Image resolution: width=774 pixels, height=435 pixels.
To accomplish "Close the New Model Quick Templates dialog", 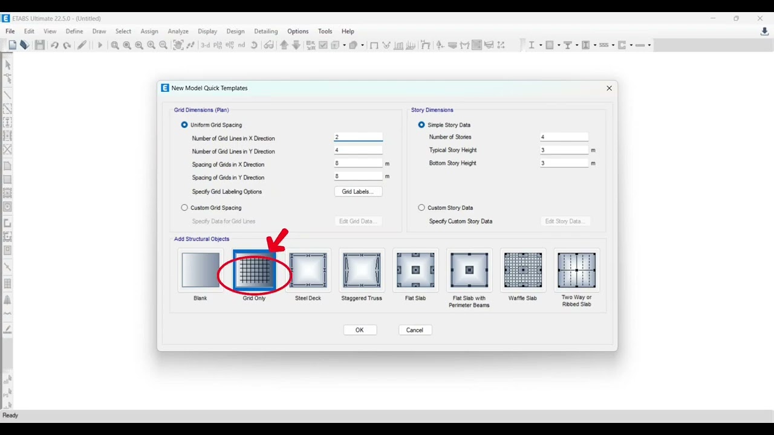I will coord(609,88).
